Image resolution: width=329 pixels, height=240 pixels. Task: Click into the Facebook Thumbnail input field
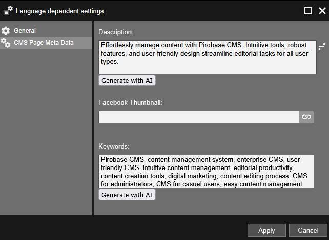[x=198, y=117]
